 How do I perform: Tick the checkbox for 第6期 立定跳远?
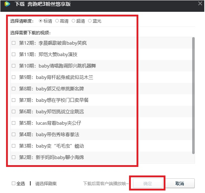pos(14,112)
